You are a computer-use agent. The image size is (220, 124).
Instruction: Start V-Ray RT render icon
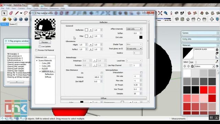coord(21,19)
